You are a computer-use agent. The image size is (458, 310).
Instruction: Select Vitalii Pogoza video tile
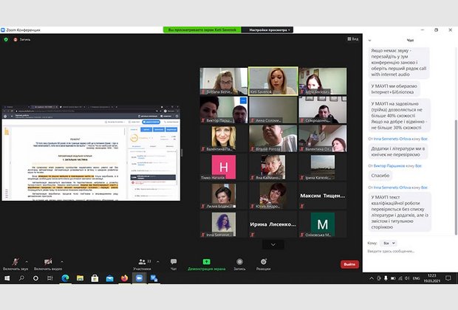point(273,138)
